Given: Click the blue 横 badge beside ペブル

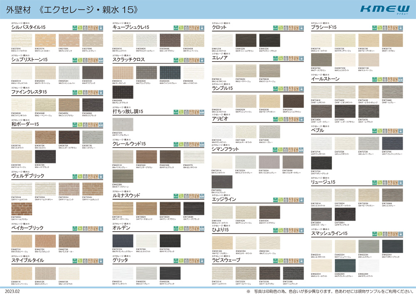Looking at the screenshot, I should [x=401, y=131].
